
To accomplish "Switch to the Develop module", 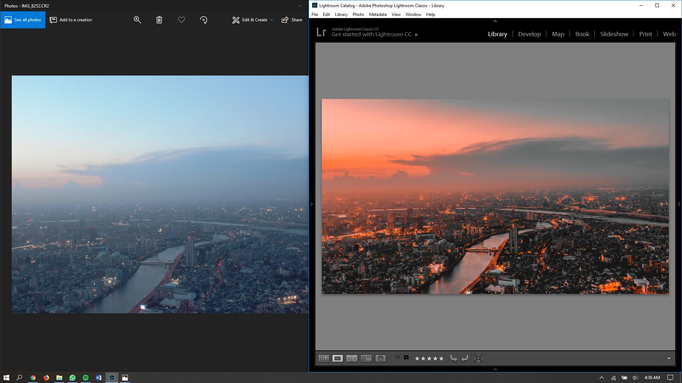I will tap(529, 34).
